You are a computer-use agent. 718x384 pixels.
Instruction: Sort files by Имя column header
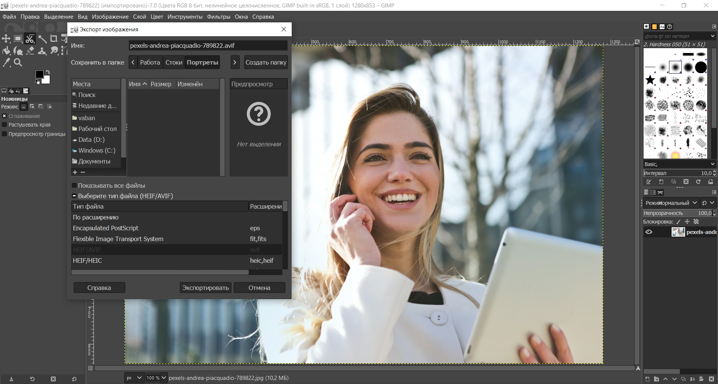pyautogui.click(x=138, y=84)
